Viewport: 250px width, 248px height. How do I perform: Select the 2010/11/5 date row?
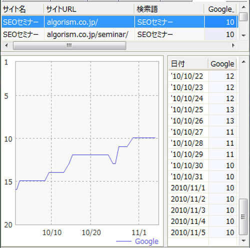point(203,232)
